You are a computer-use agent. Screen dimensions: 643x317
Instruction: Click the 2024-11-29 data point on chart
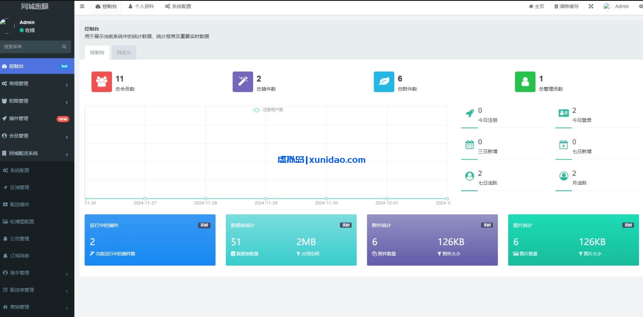click(266, 198)
